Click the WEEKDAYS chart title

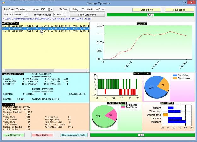click(167, 103)
